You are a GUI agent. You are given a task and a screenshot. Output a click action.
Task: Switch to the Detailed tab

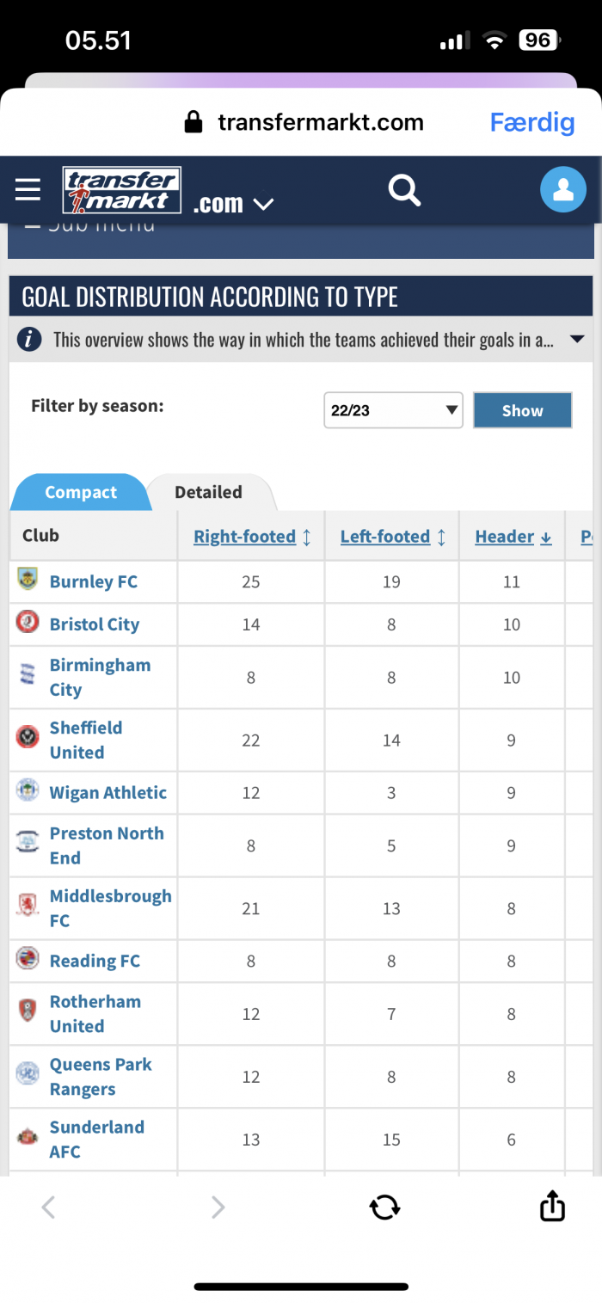tap(208, 492)
